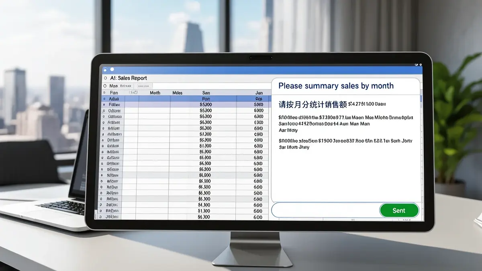Click the $4,100 sales cell
Image resolution: width=482 pixels, height=271 pixels.
[204, 205]
